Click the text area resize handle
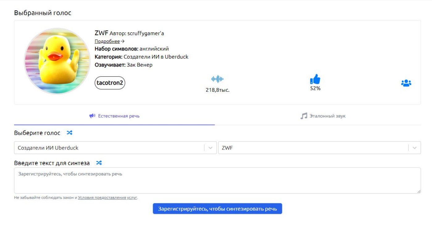The width and height of the screenshot is (432, 228). (419, 192)
